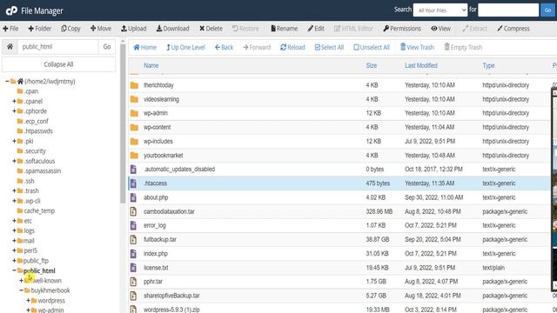The height and width of the screenshot is (313, 557).
Task: Expand the perl5 tree folder
Action: (14, 250)
